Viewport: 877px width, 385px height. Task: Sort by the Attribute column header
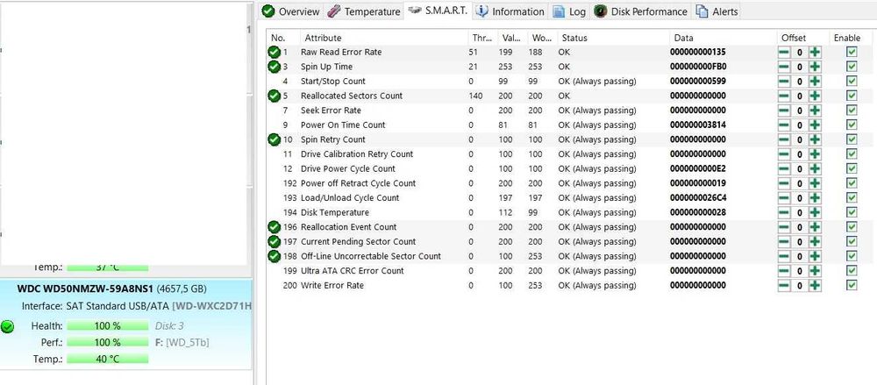coord(383,38)
